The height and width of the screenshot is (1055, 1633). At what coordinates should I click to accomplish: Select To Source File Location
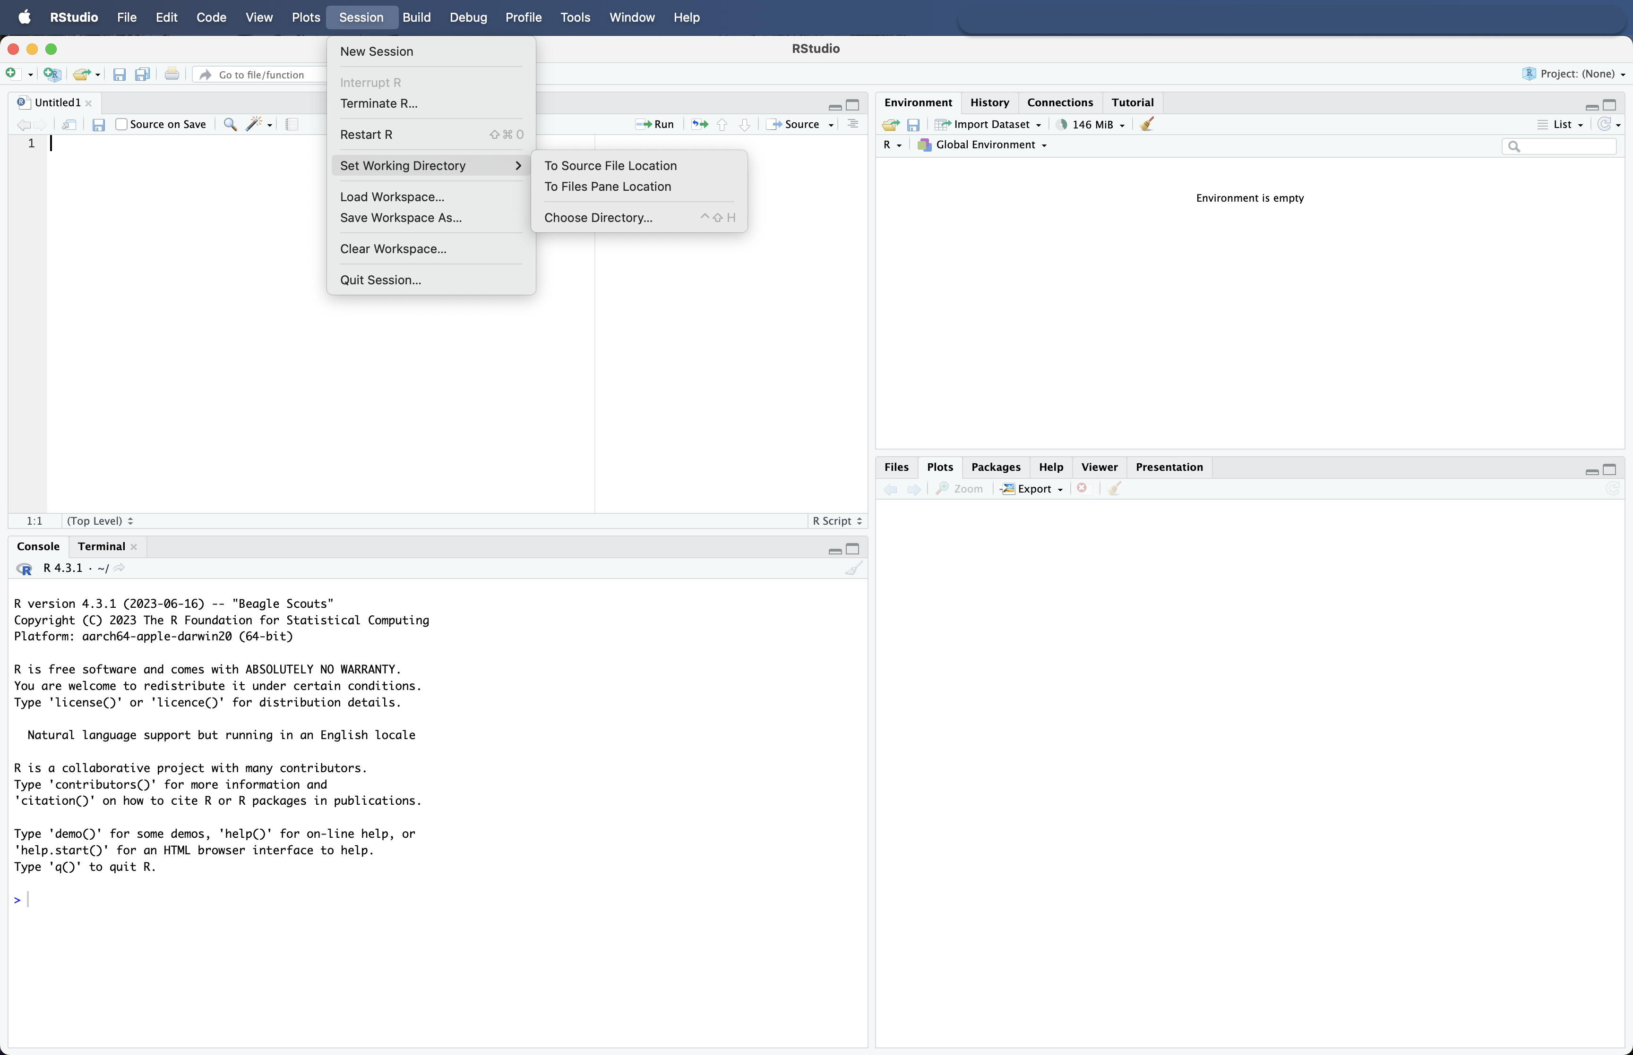pyautogui.click(x=639, y=166)
